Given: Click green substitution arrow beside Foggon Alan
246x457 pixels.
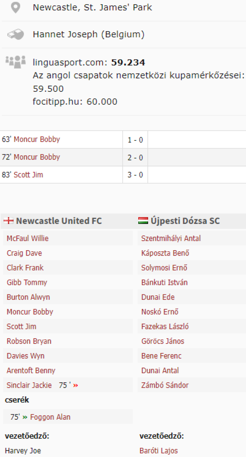Looking at the screenshot, I should coord(25,417).
